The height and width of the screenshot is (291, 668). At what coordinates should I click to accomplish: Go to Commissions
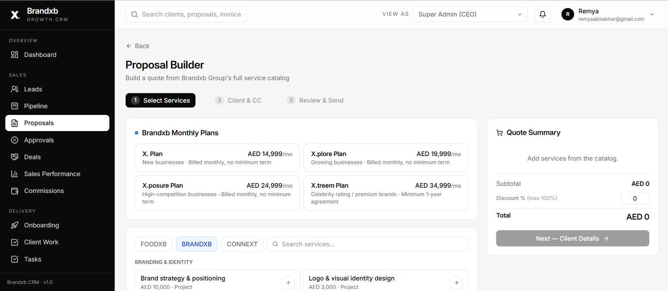pyautogui.click(x=57, y=191)
